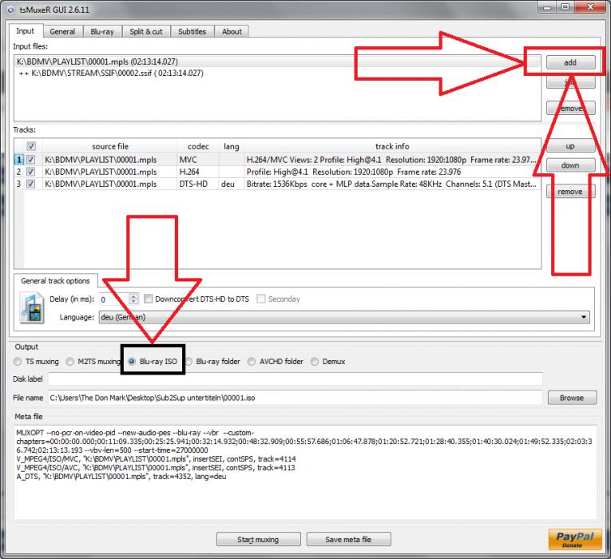This screenshot has width=611, height=559.
Task: Click the General track options tab
Action: pyautogui.click(x=55, y=281)
